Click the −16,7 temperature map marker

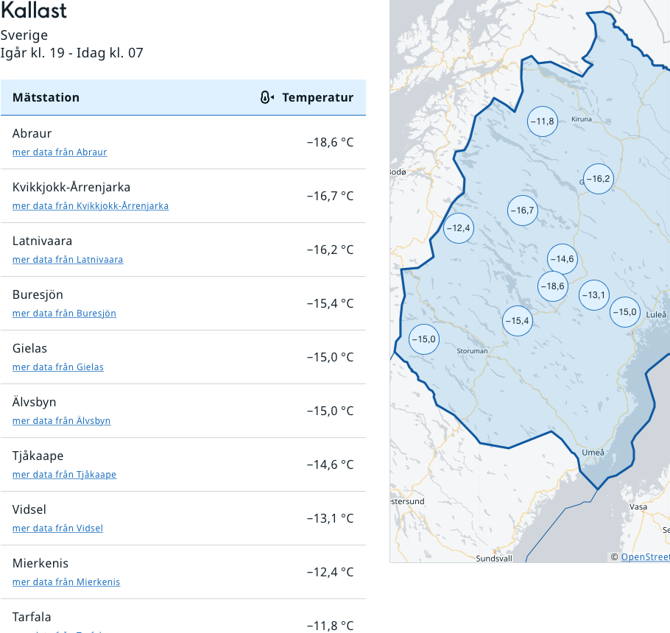click(522, 211)
